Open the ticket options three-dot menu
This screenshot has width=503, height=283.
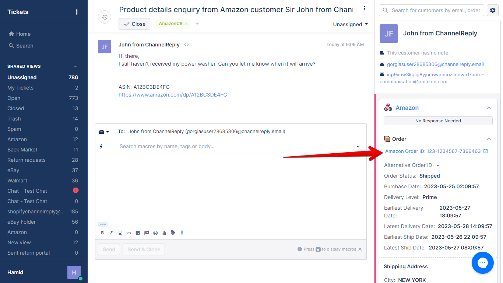click(365, 8)
